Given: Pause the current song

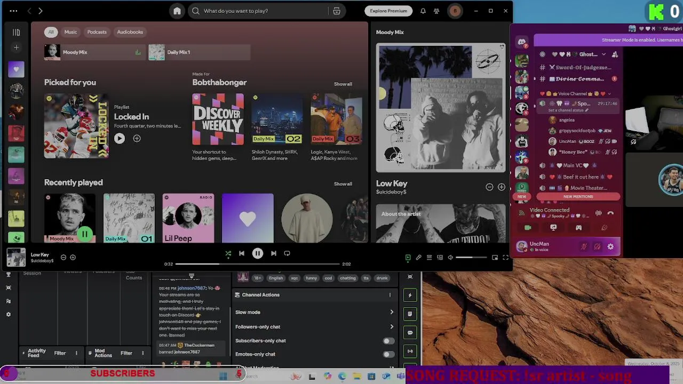Looking at the screenshot, I should (257, 253).
